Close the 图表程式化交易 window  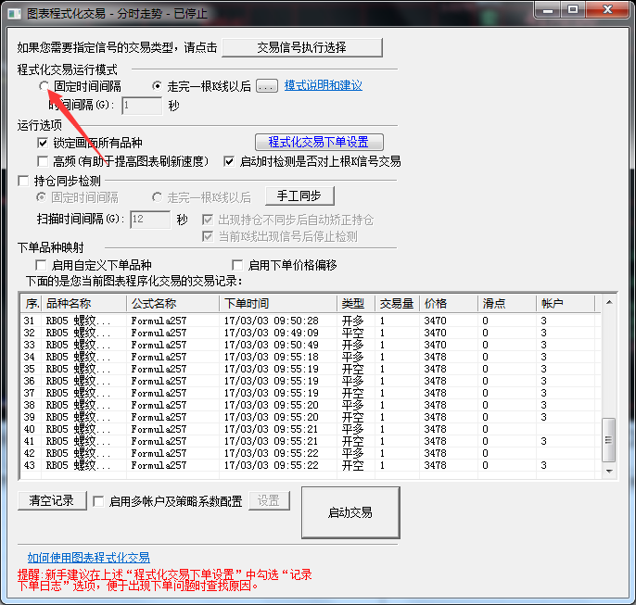pyautogui.click(x=606, y=9)
